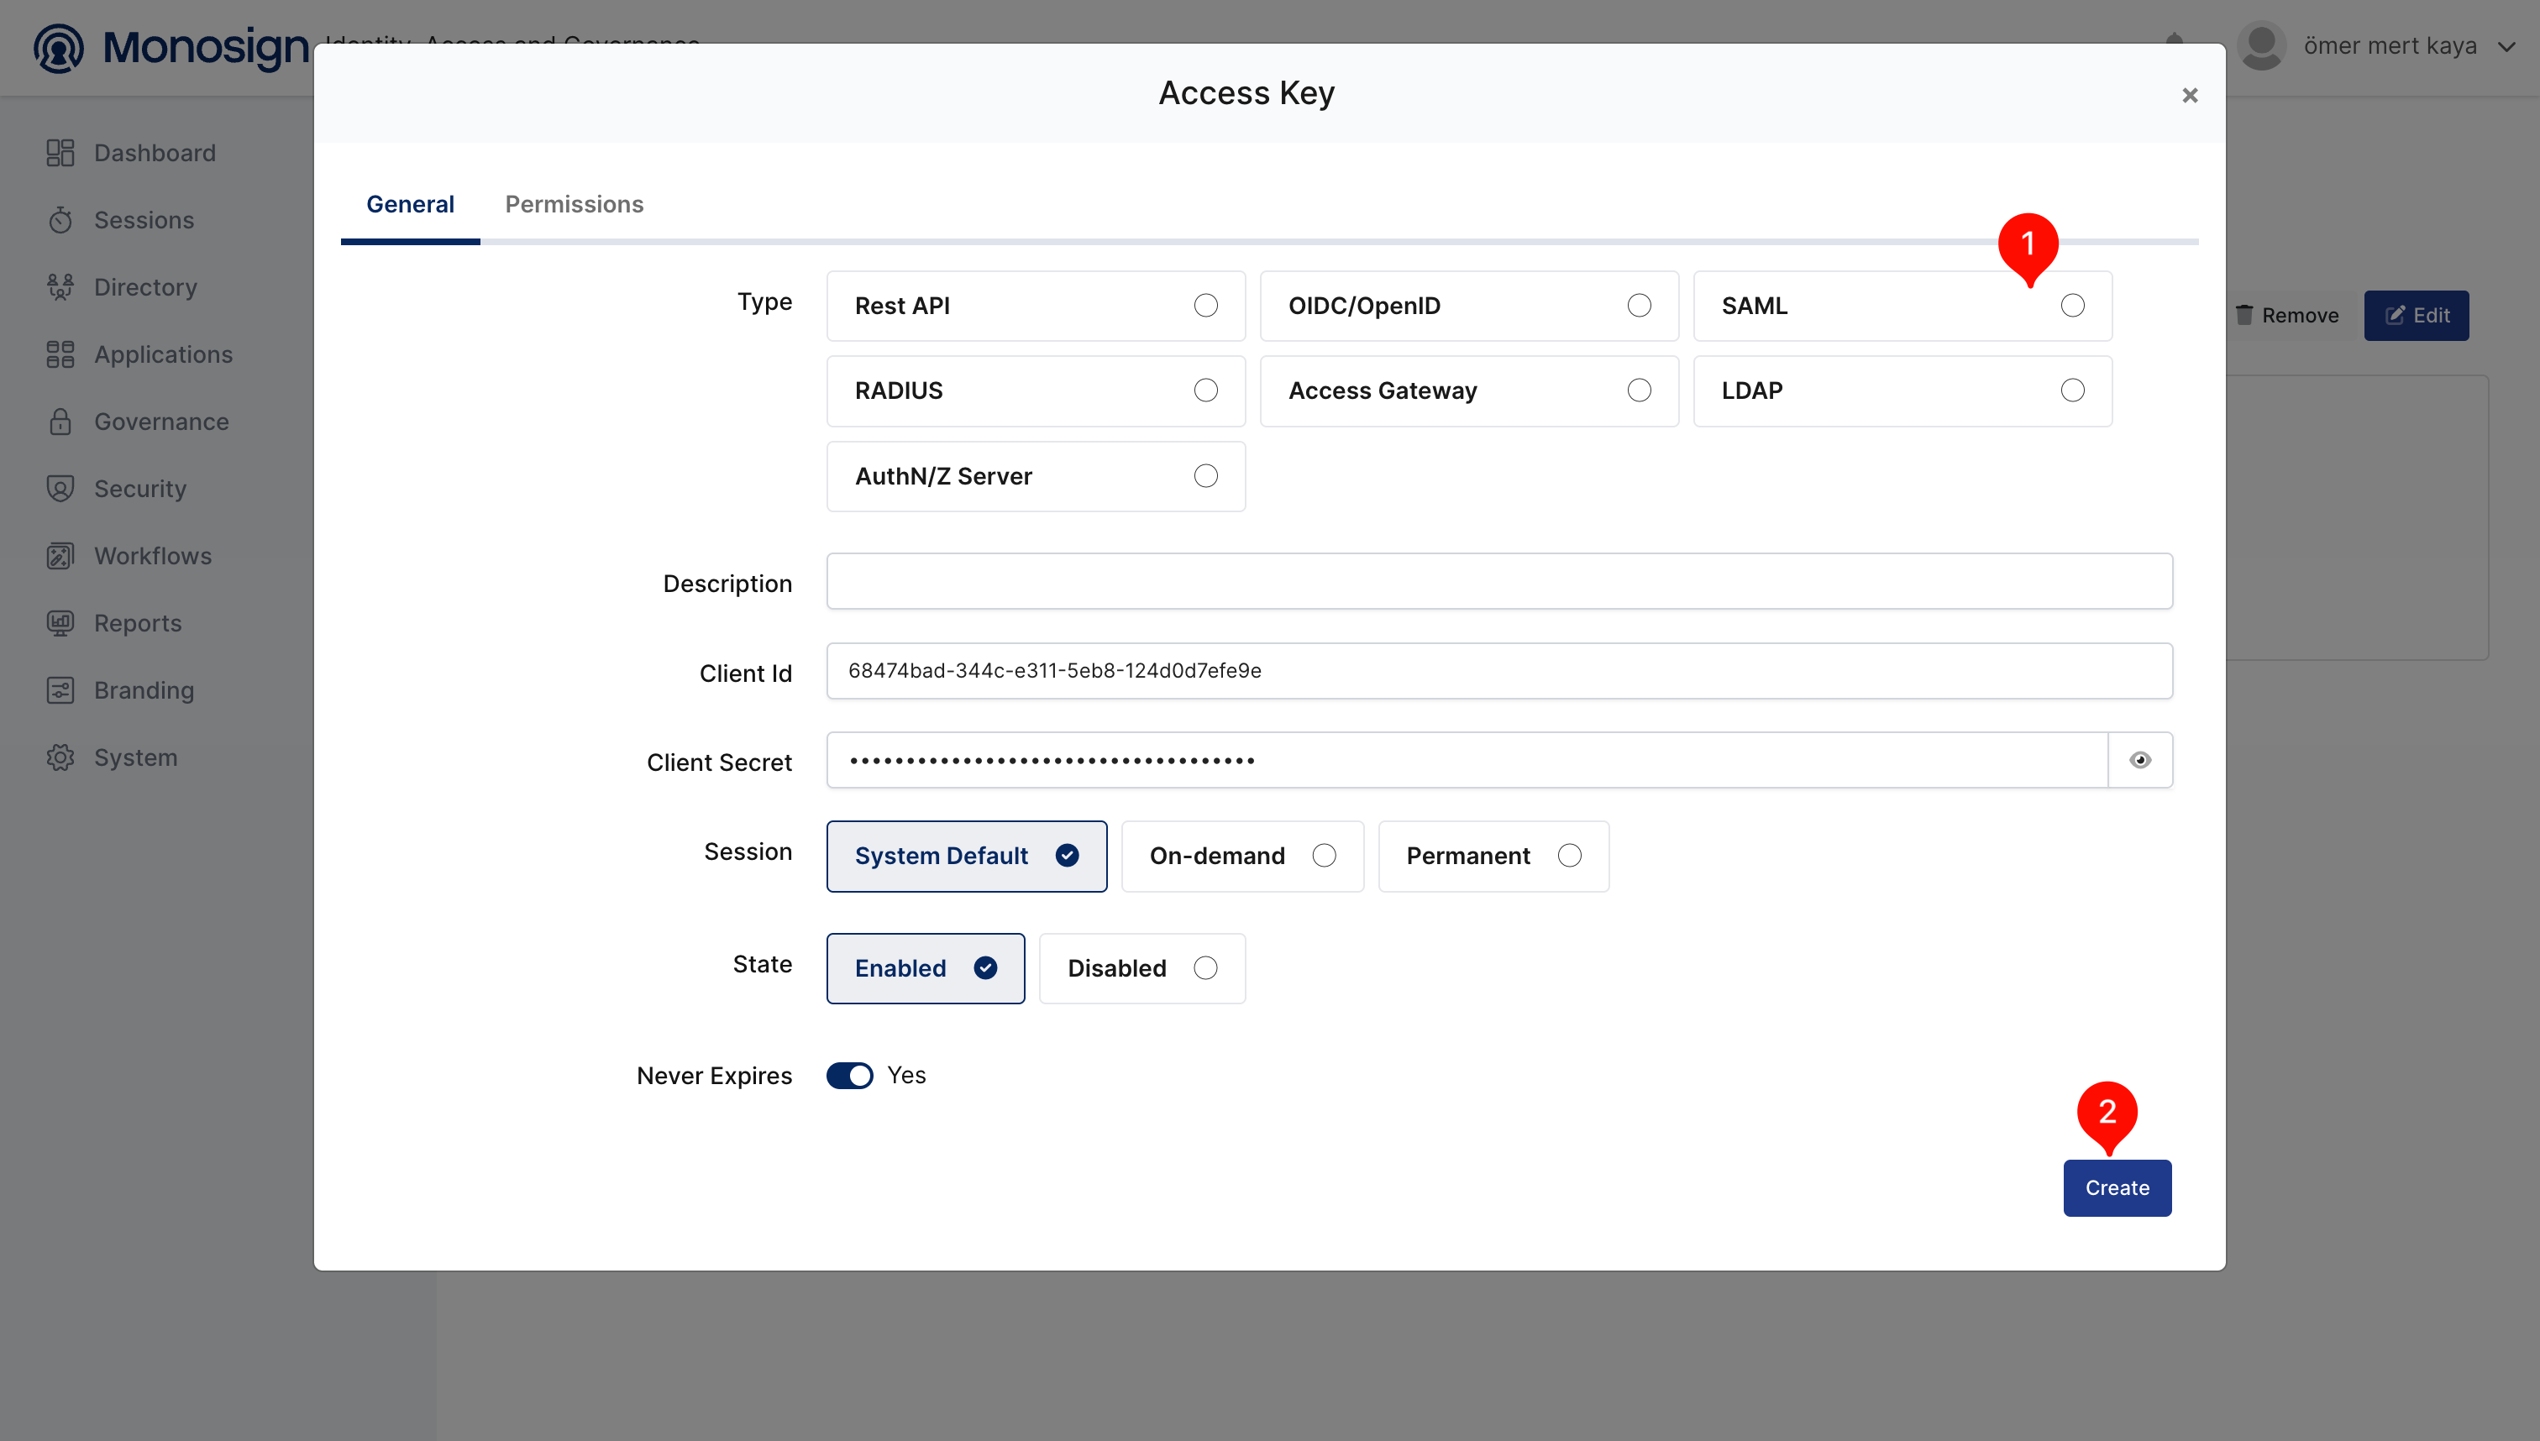Open the Directory sidebar item

[x=123, y=287]
